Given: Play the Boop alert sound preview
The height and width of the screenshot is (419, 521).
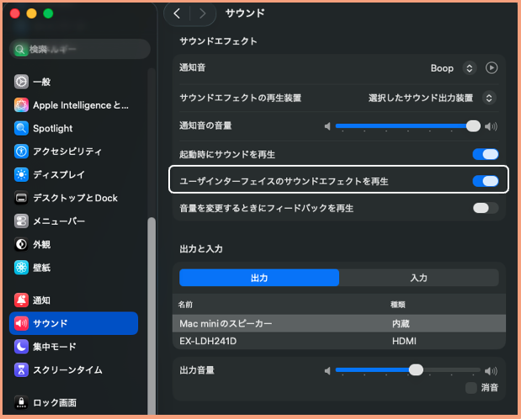Looking at the screenshot, I should point(492,68).
